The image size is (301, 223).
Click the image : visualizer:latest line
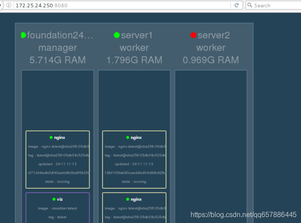point(57,208)
